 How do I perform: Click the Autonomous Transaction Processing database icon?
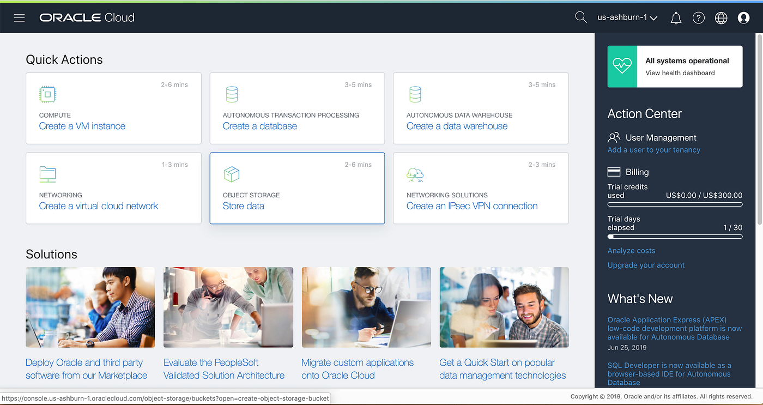coord(232,94)
